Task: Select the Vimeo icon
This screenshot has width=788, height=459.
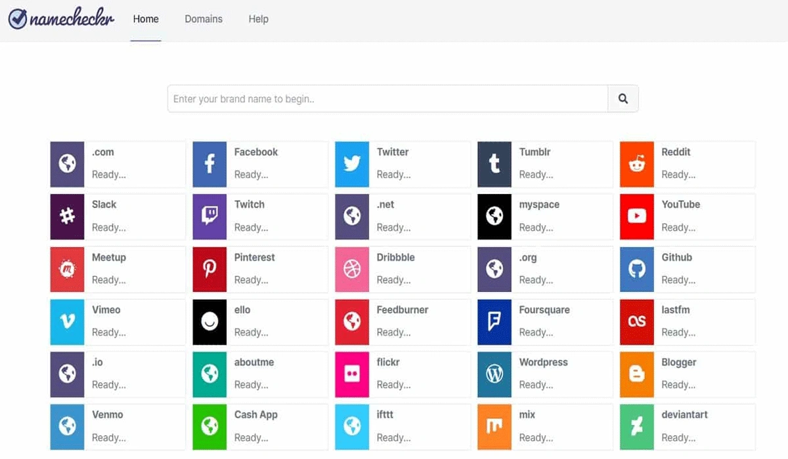Action: (x=66, y=321)
